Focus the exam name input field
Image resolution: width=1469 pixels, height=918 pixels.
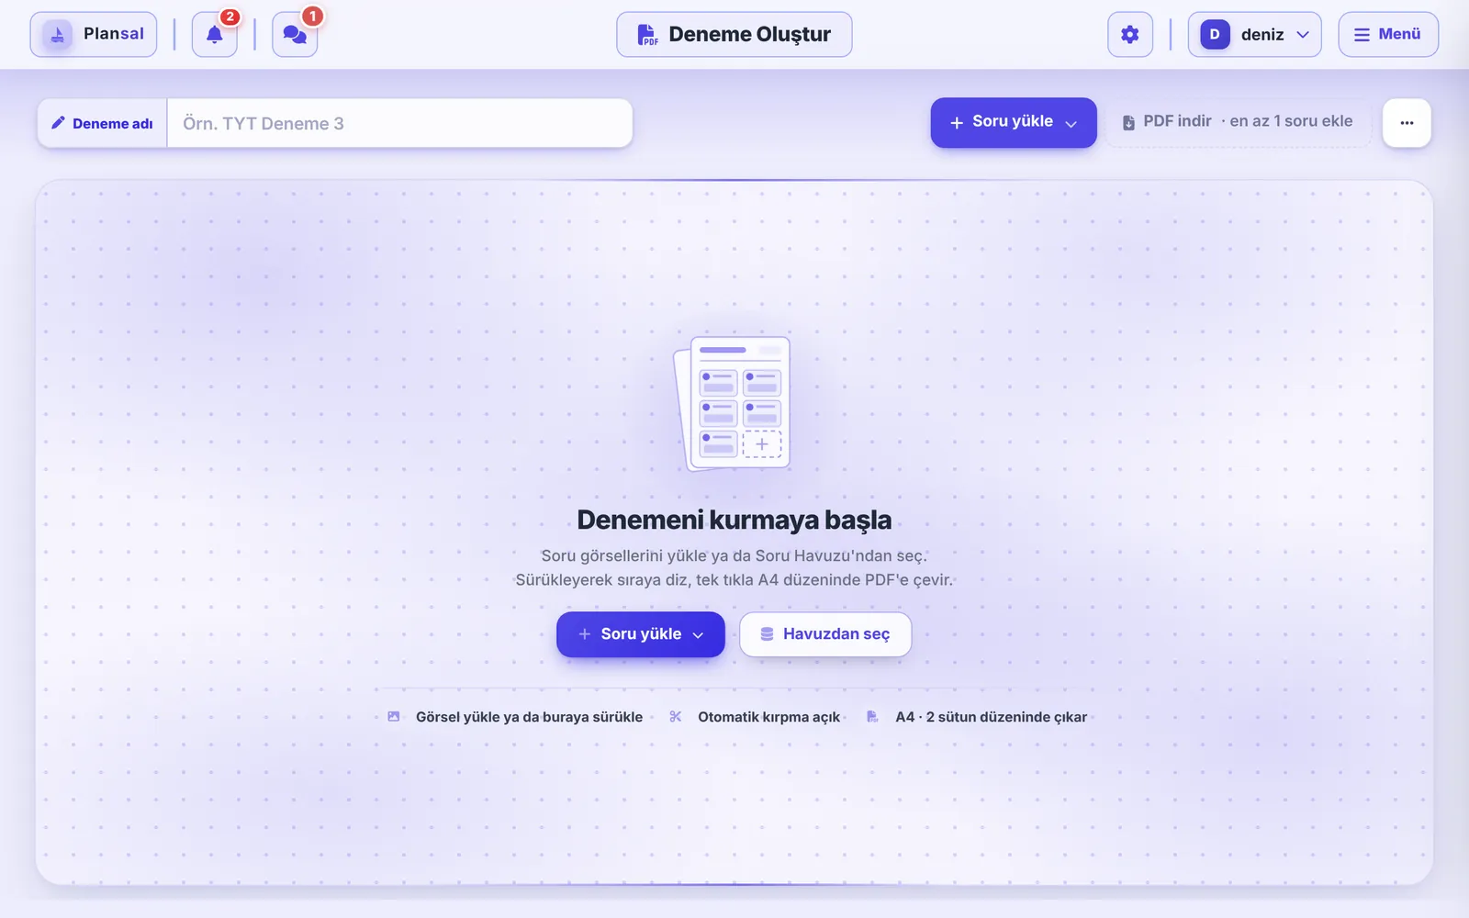coord(399,123)
